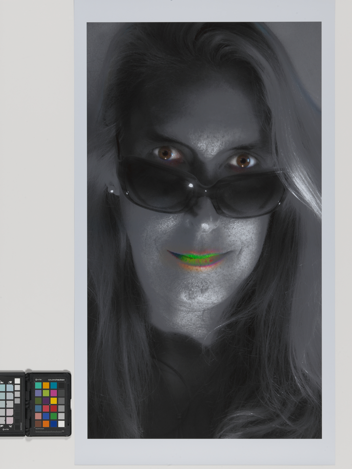Click the yellow-green ColorChecker patch
The image size is (352, 469).
point(46,393)
